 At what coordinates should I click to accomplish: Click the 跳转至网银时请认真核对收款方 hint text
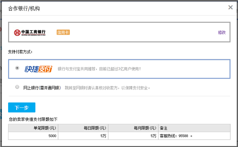[107, 88]
